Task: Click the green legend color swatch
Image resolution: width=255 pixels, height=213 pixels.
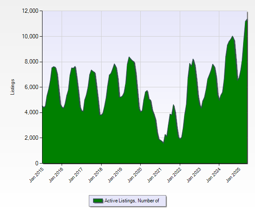Action: [98, 201]
